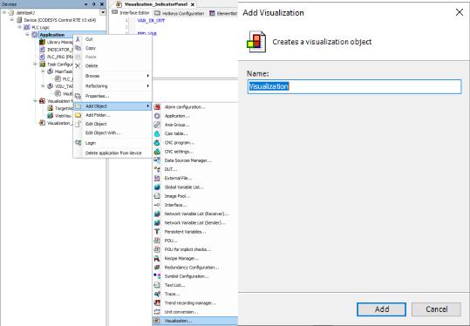This screenshot has width=470, height=326.
Task: Click the Login gear icon
Action: tap(78, 143)
